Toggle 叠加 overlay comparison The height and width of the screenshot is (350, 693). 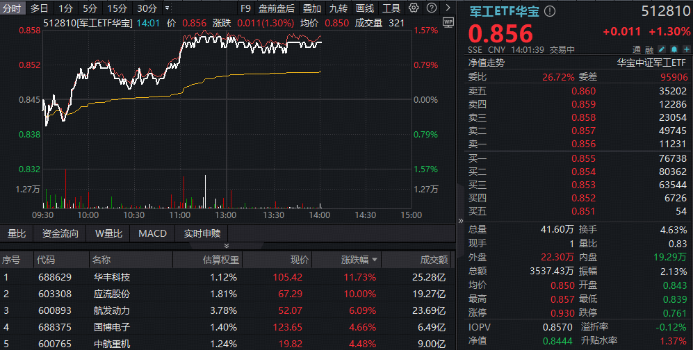pos(312,8)
